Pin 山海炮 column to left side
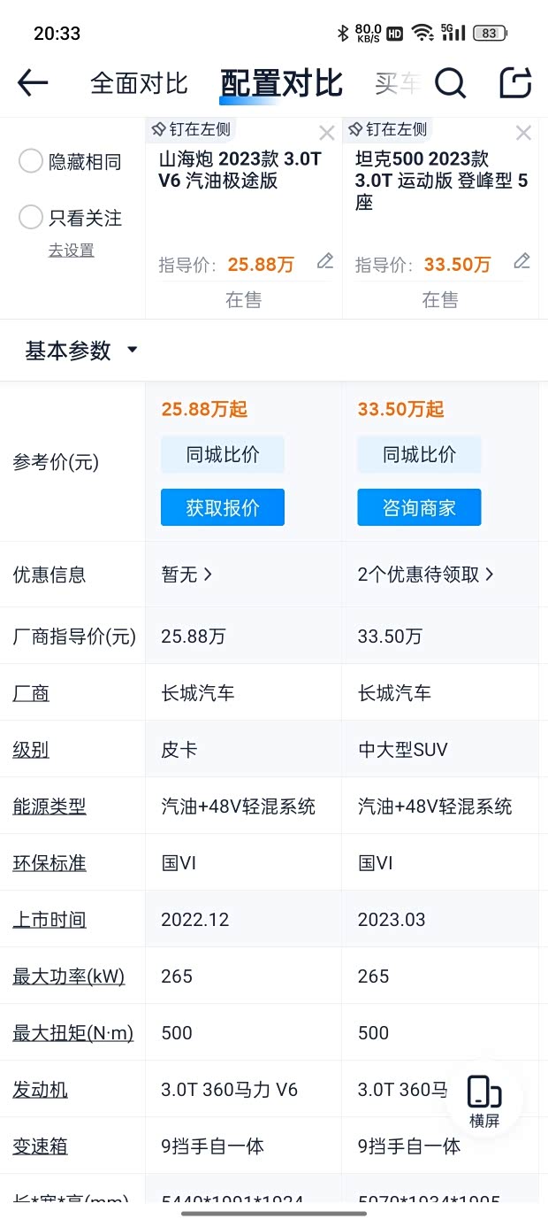 click(191, 130)
